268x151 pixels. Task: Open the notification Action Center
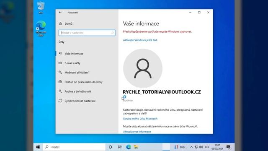(x=228, y=147)
